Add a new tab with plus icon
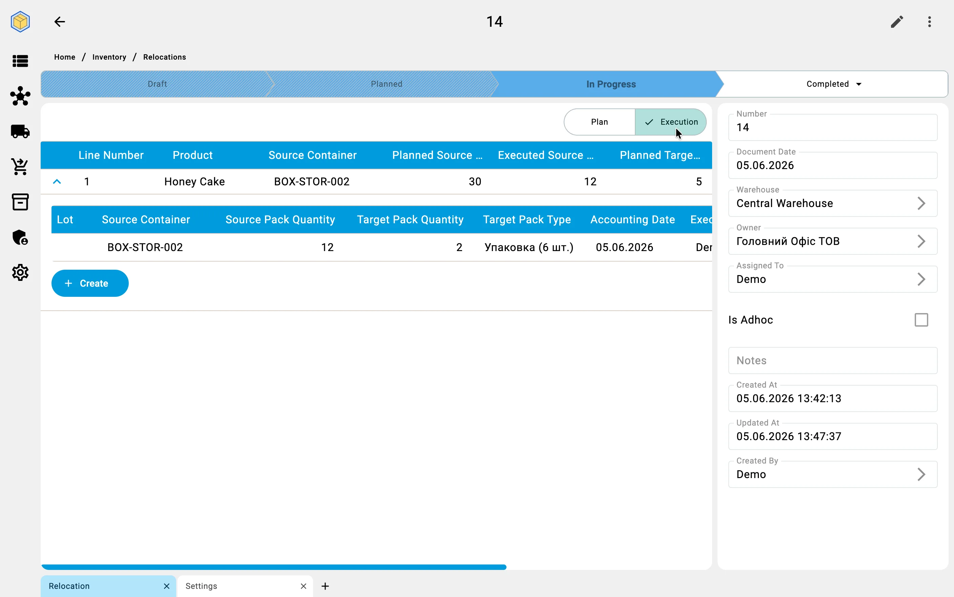 pos(325,586)
